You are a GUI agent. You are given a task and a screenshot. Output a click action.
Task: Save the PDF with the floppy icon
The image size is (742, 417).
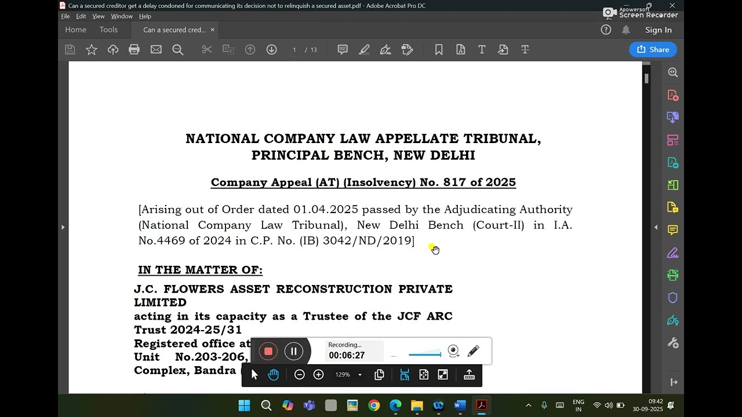(x=70, y=50)
